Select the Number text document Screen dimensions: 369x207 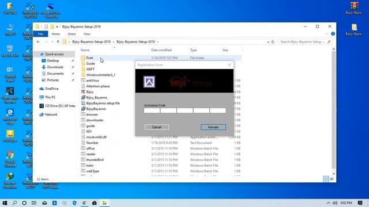point(92,143)
